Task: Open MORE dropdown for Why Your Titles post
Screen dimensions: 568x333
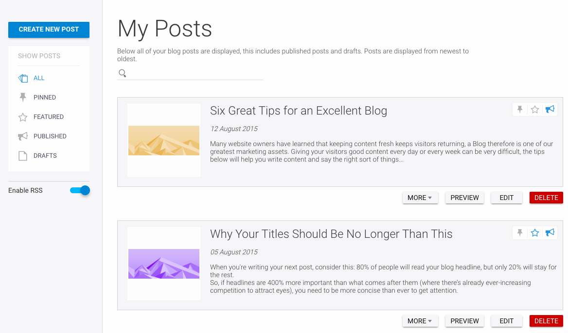Action: tap(420, 321)
